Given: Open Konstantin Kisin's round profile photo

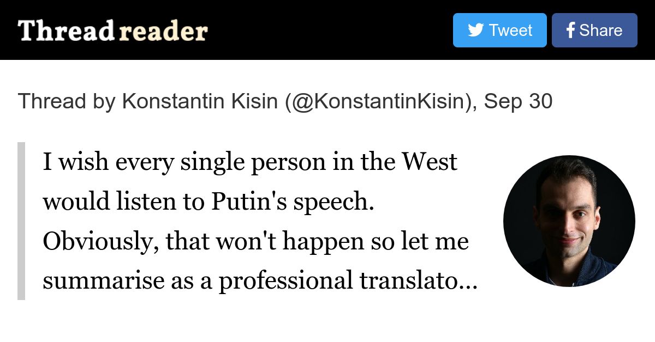Looking at the screenshot, I should [x=569, y=221].
